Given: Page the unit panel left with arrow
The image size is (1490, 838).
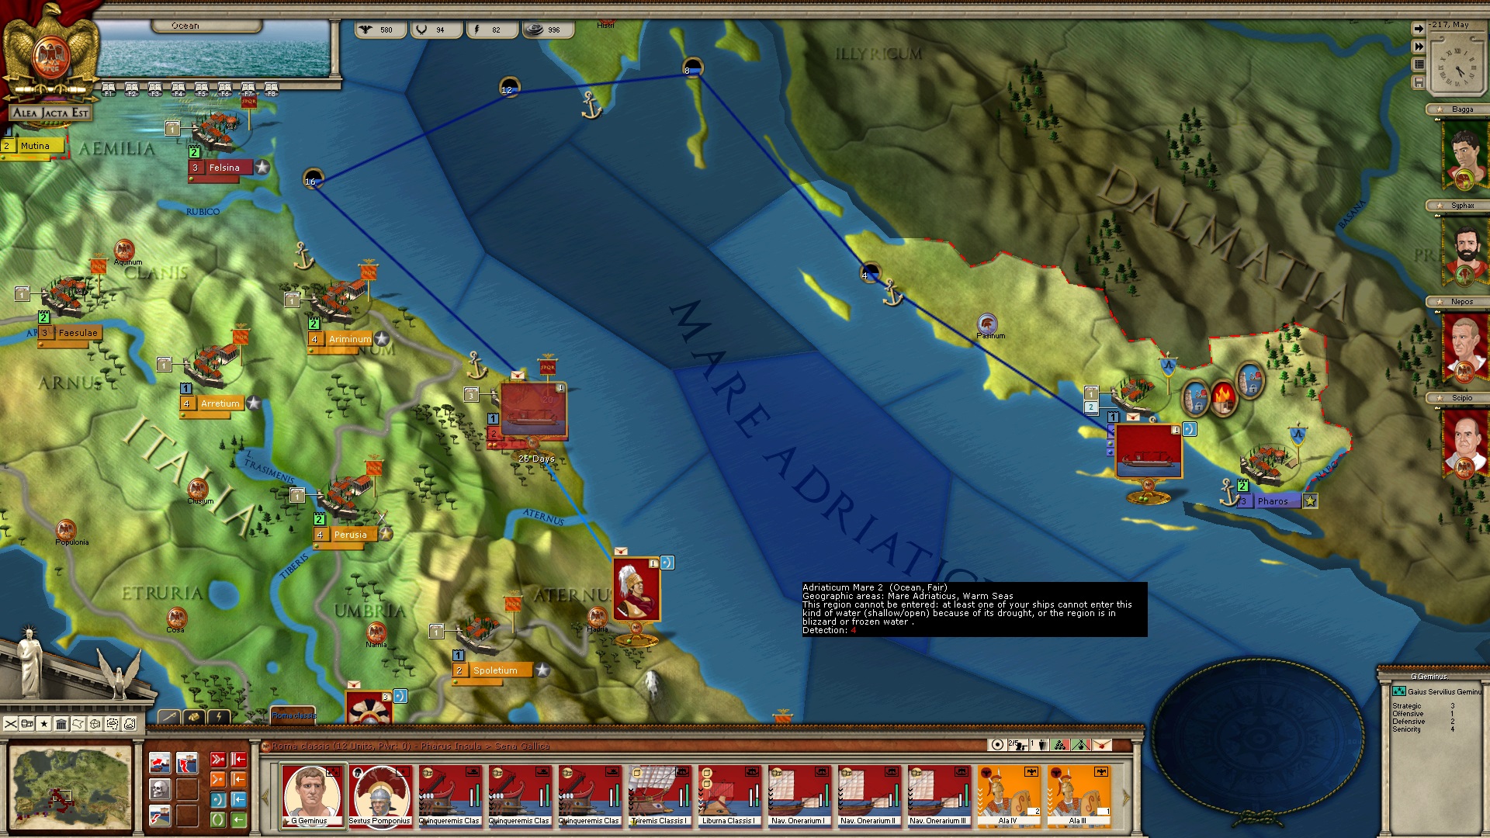Looking at the screenshot, I should point(265,797).
